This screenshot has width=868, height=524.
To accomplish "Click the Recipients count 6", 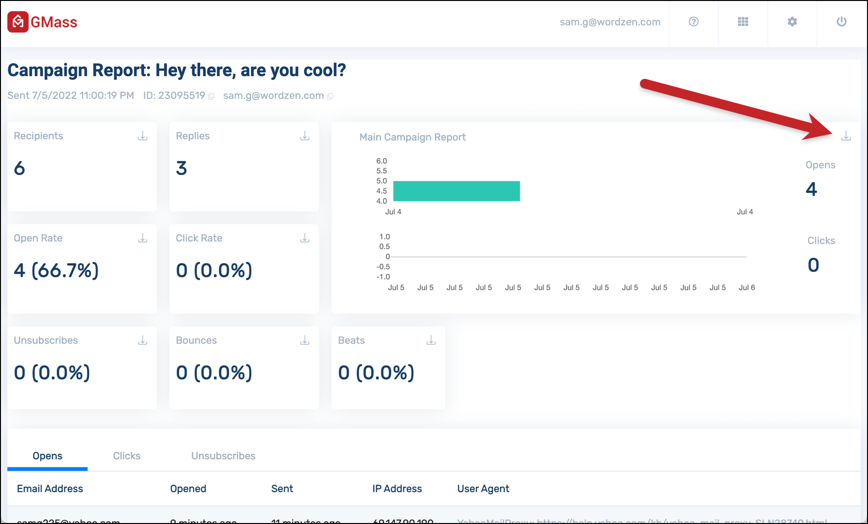I will [x=19, y=168].
